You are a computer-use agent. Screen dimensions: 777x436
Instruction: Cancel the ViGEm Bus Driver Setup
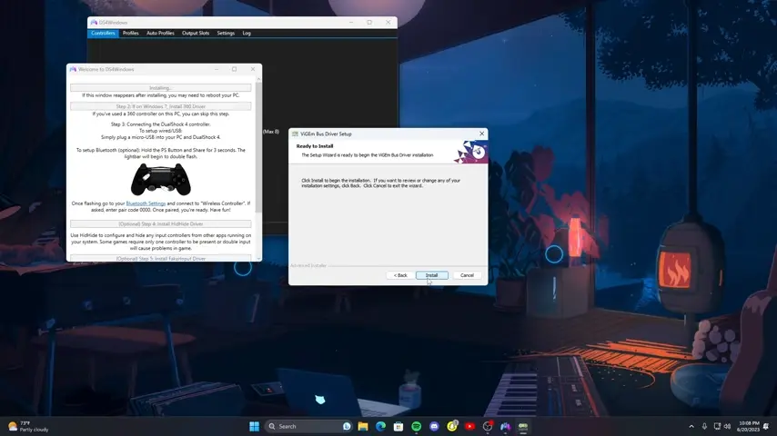point(467,275)
